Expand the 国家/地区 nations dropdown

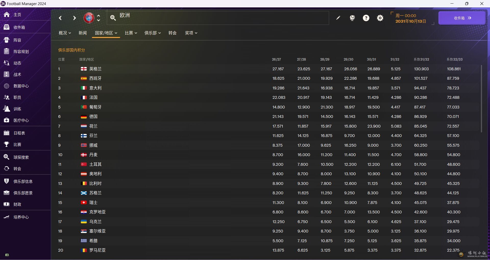(x=106, y=33)
